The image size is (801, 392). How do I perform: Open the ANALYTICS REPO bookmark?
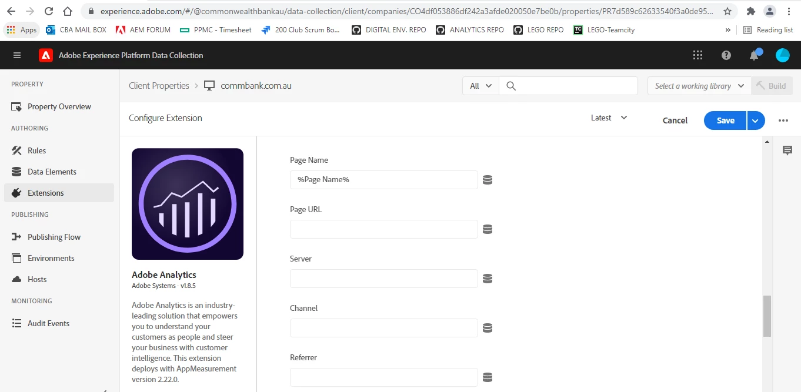(470, 30)
